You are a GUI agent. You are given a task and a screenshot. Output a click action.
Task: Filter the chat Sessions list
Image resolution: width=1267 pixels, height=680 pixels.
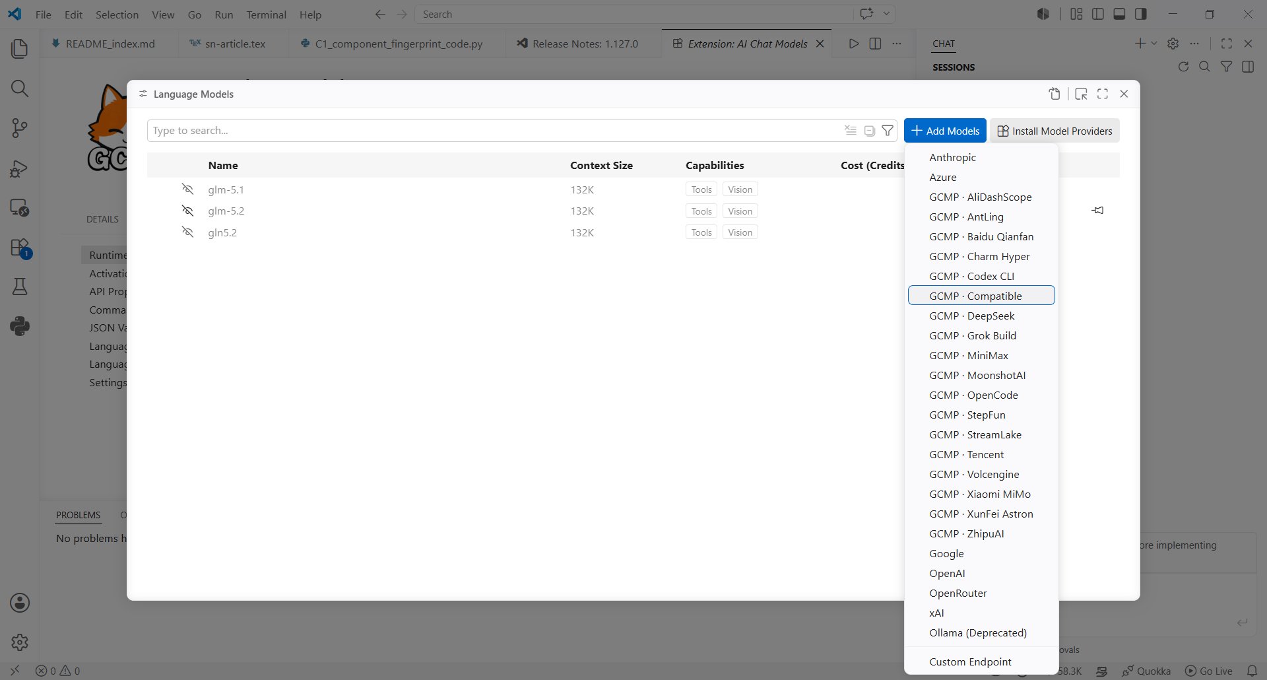click(1226, 67)
